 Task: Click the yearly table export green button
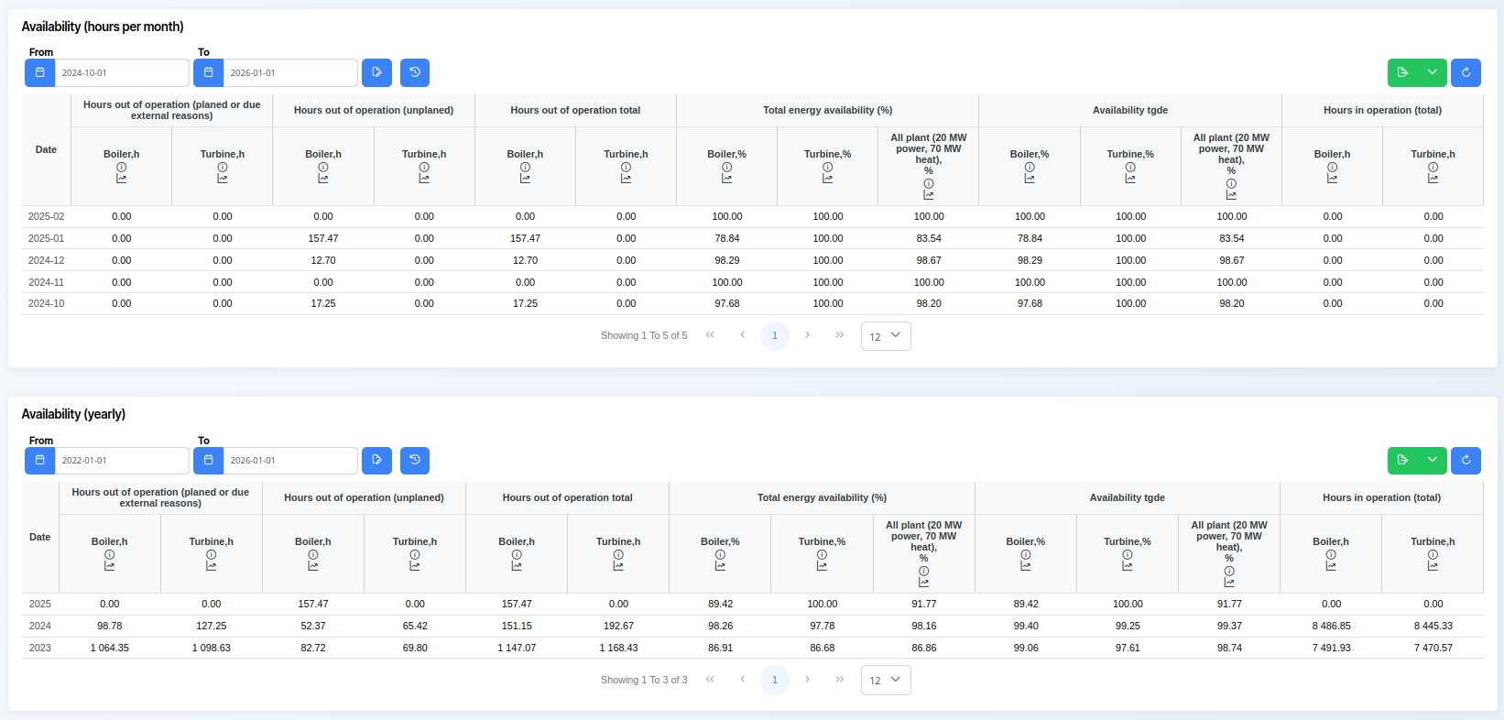click(1402, 461)
